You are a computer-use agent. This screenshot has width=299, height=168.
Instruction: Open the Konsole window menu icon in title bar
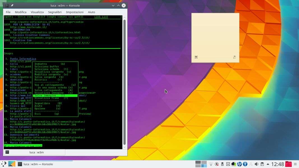[7, 6]
